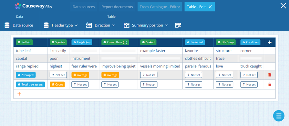This screenshot has height=126, width=289.
Task: Expand the Header type dropdown
Action: (60, 25)
